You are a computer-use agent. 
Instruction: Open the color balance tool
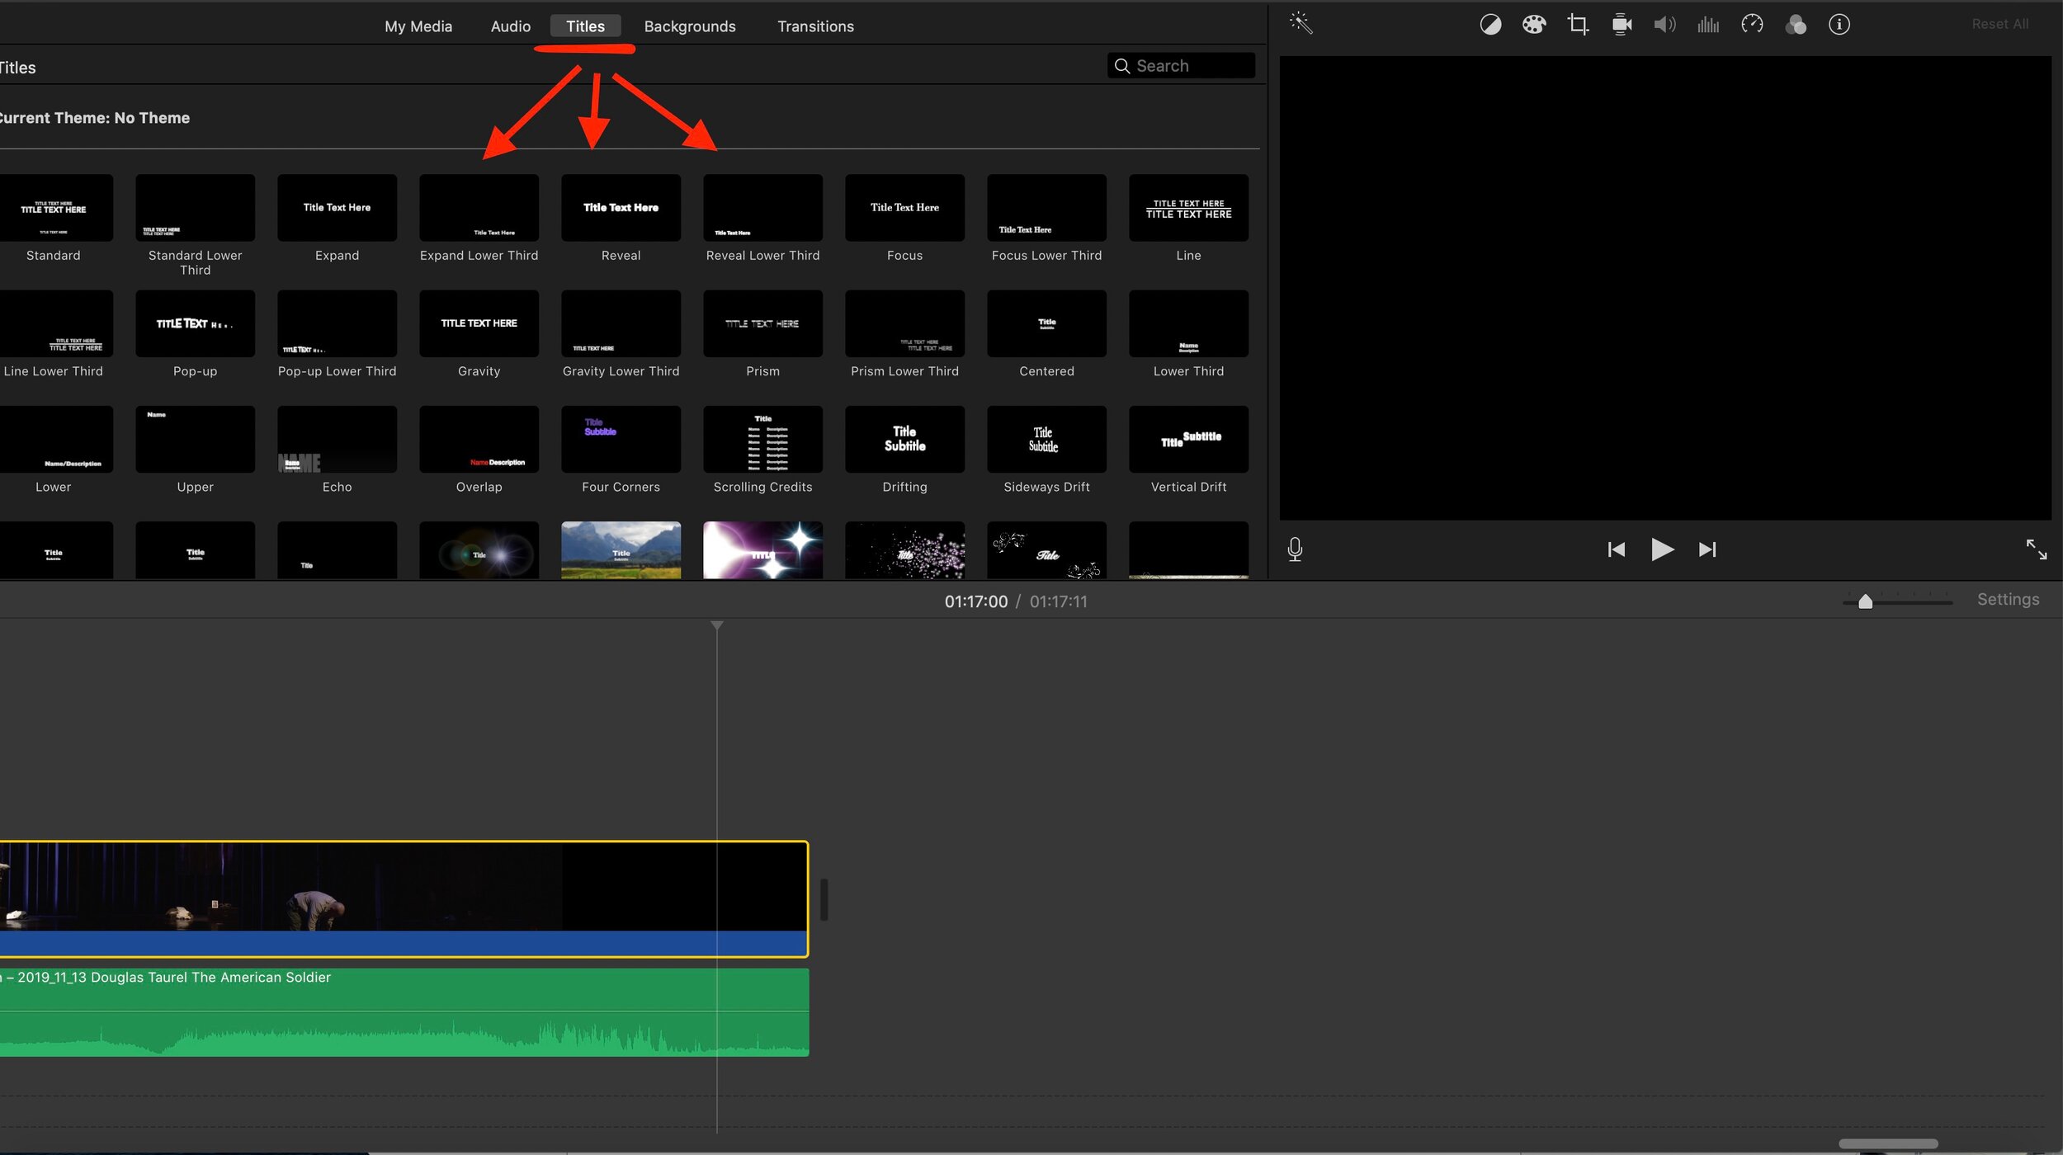coord(1490,25)
